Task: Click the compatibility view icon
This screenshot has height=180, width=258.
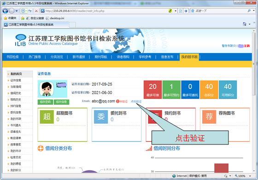Action: coord(23,11)
